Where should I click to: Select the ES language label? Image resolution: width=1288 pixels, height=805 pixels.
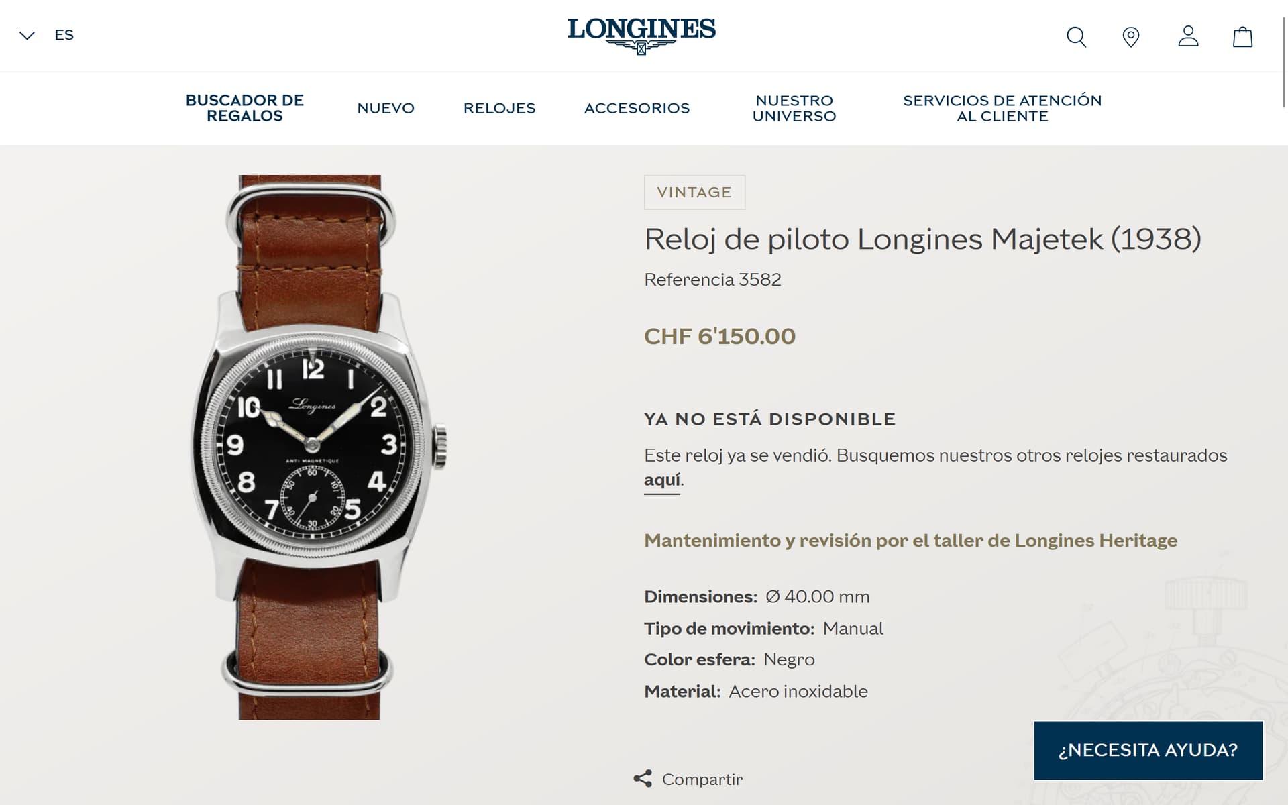pos(64,35)
